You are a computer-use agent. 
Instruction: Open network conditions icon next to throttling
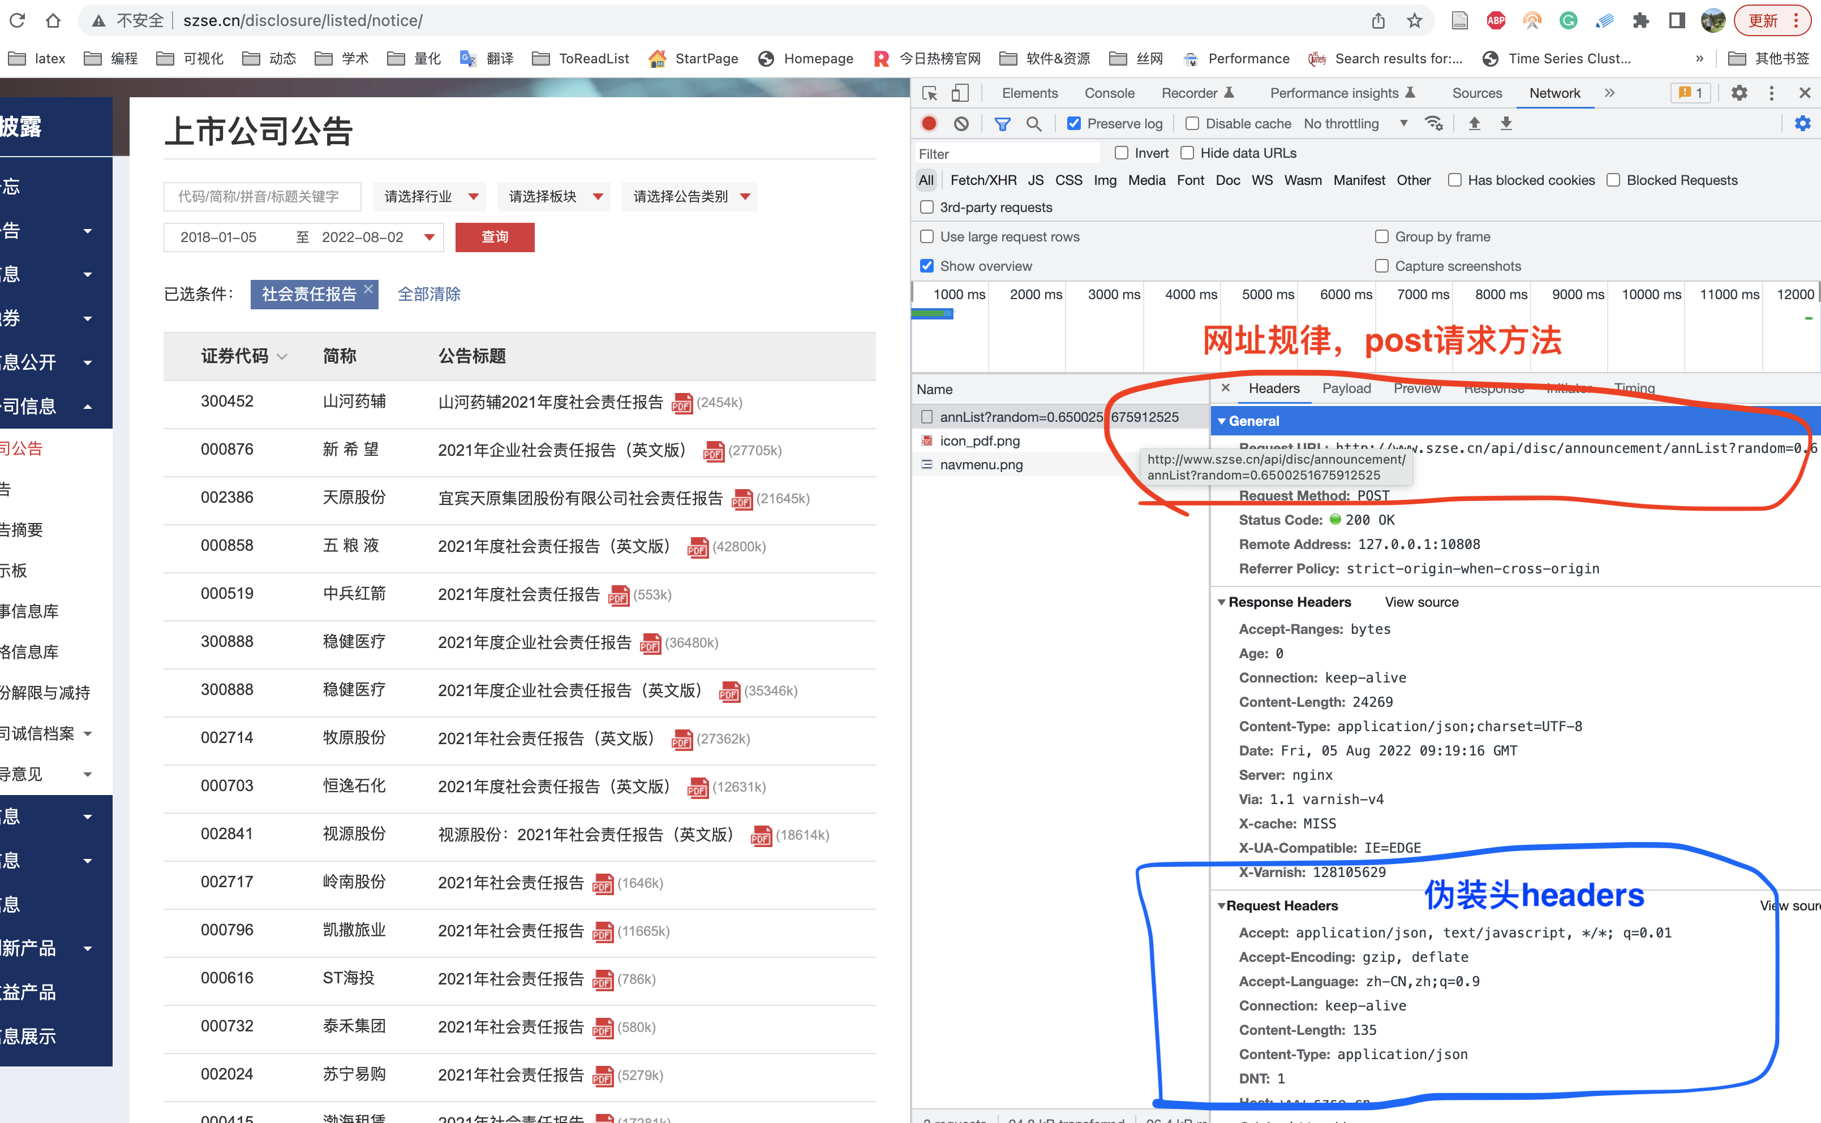[x=1435, y=123]
